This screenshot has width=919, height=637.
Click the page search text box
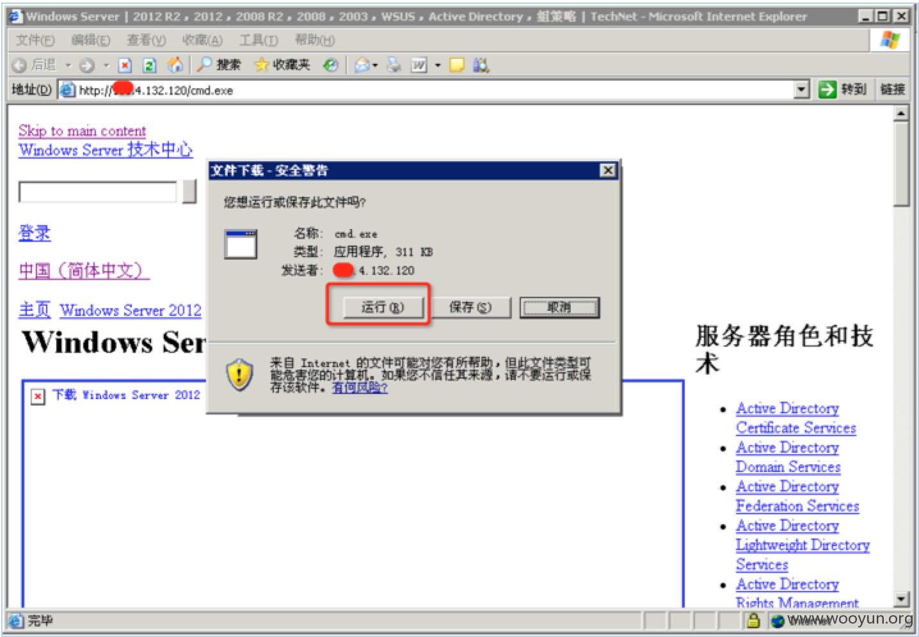coord(98,192)
